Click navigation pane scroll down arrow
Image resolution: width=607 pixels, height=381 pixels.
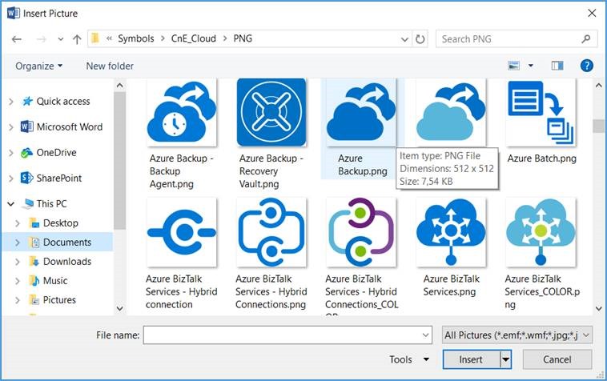[x=120, y=309]
